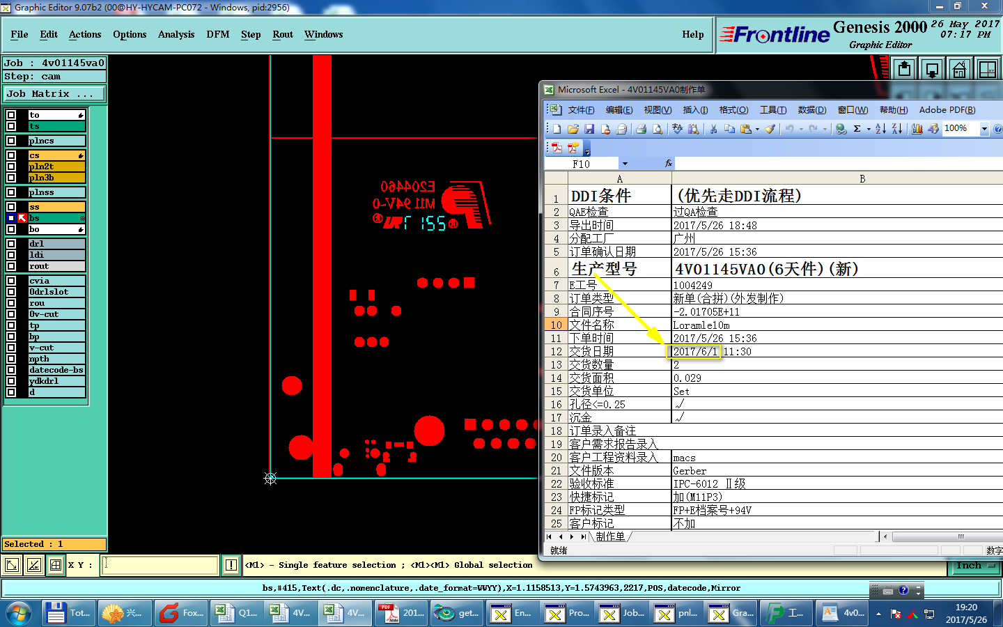Open the Undo history dropdown arrow
This screenshot has height=627, width=1003.
[800, 129]
